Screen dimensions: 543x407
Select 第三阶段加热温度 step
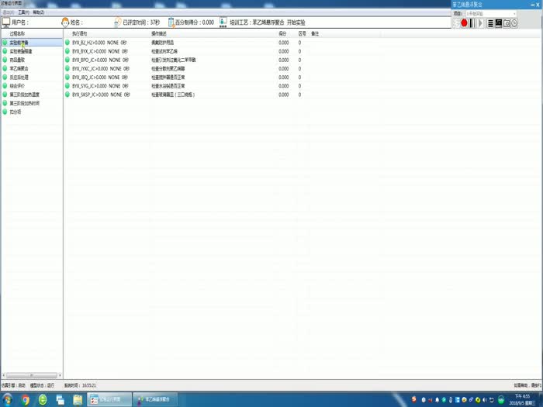tap(25, 95)
